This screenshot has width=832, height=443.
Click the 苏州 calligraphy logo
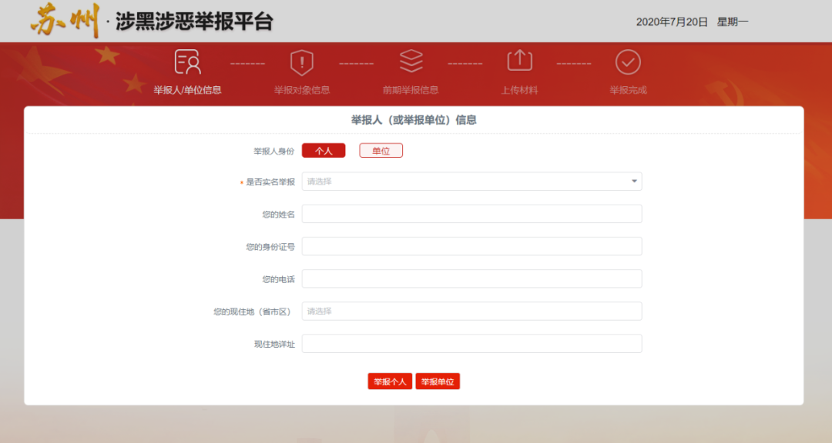[x=65, y=21]
